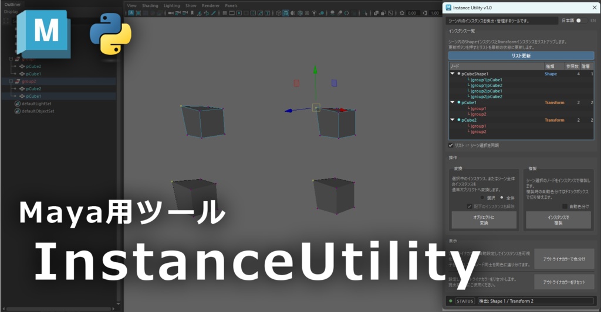Screen dimensions: 601x312
Task: Click the status field 検出: Shape 1 / Transform 2
Action: tap(535, 301)
